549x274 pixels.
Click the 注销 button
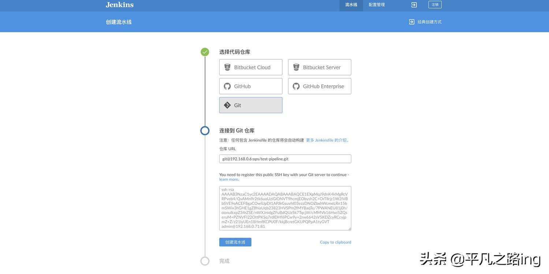434,5
